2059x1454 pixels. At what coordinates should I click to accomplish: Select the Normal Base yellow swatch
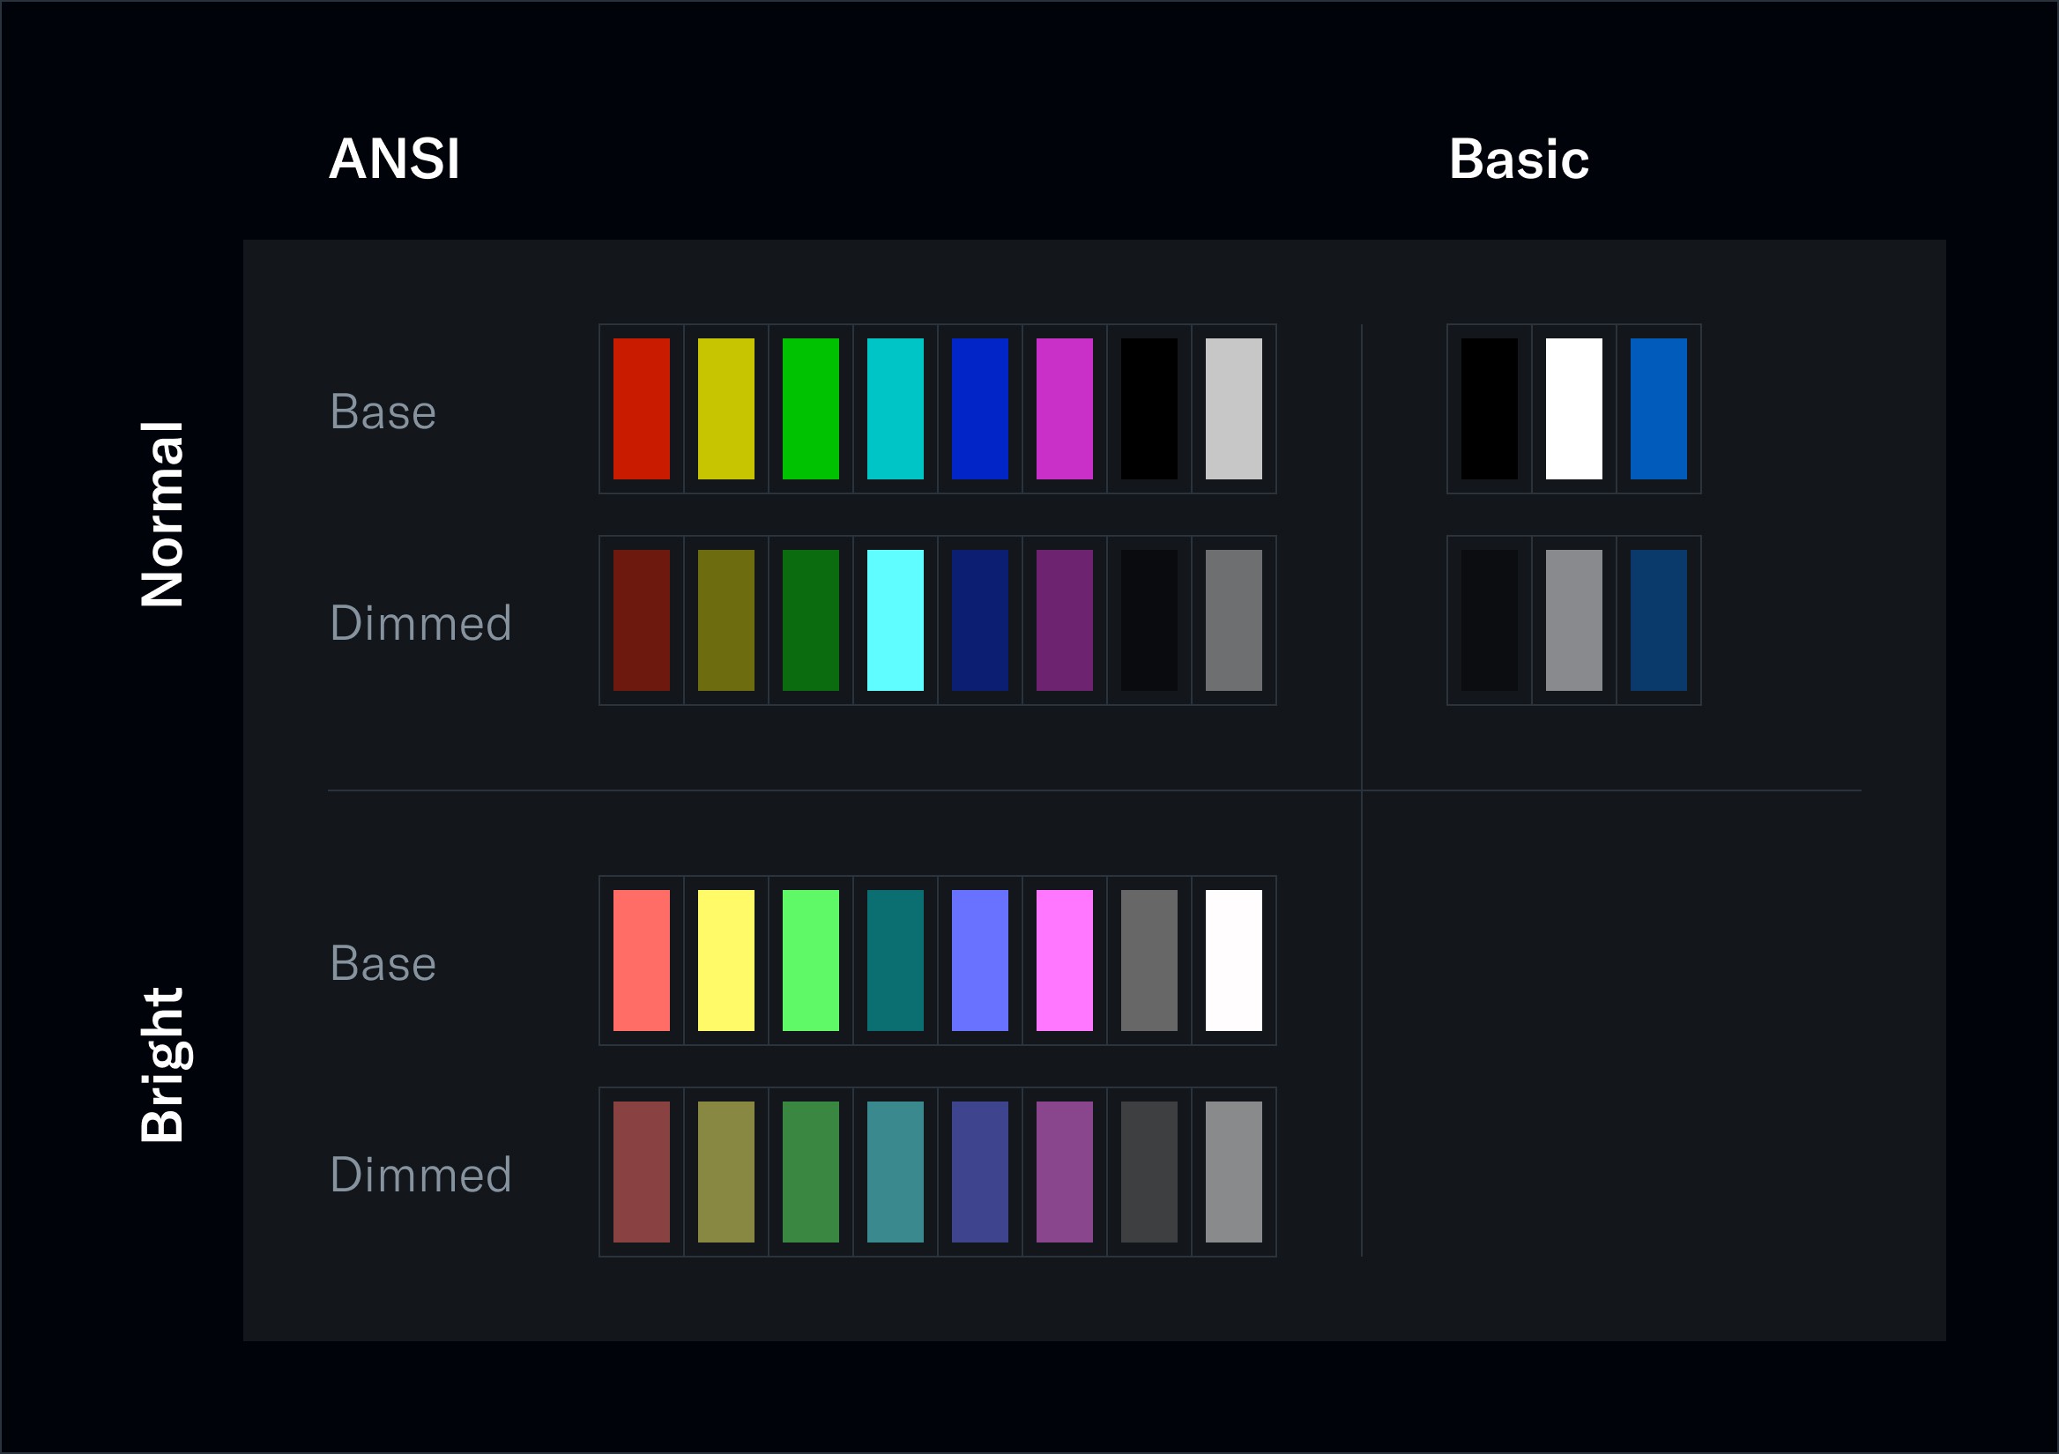coord(725,409)
